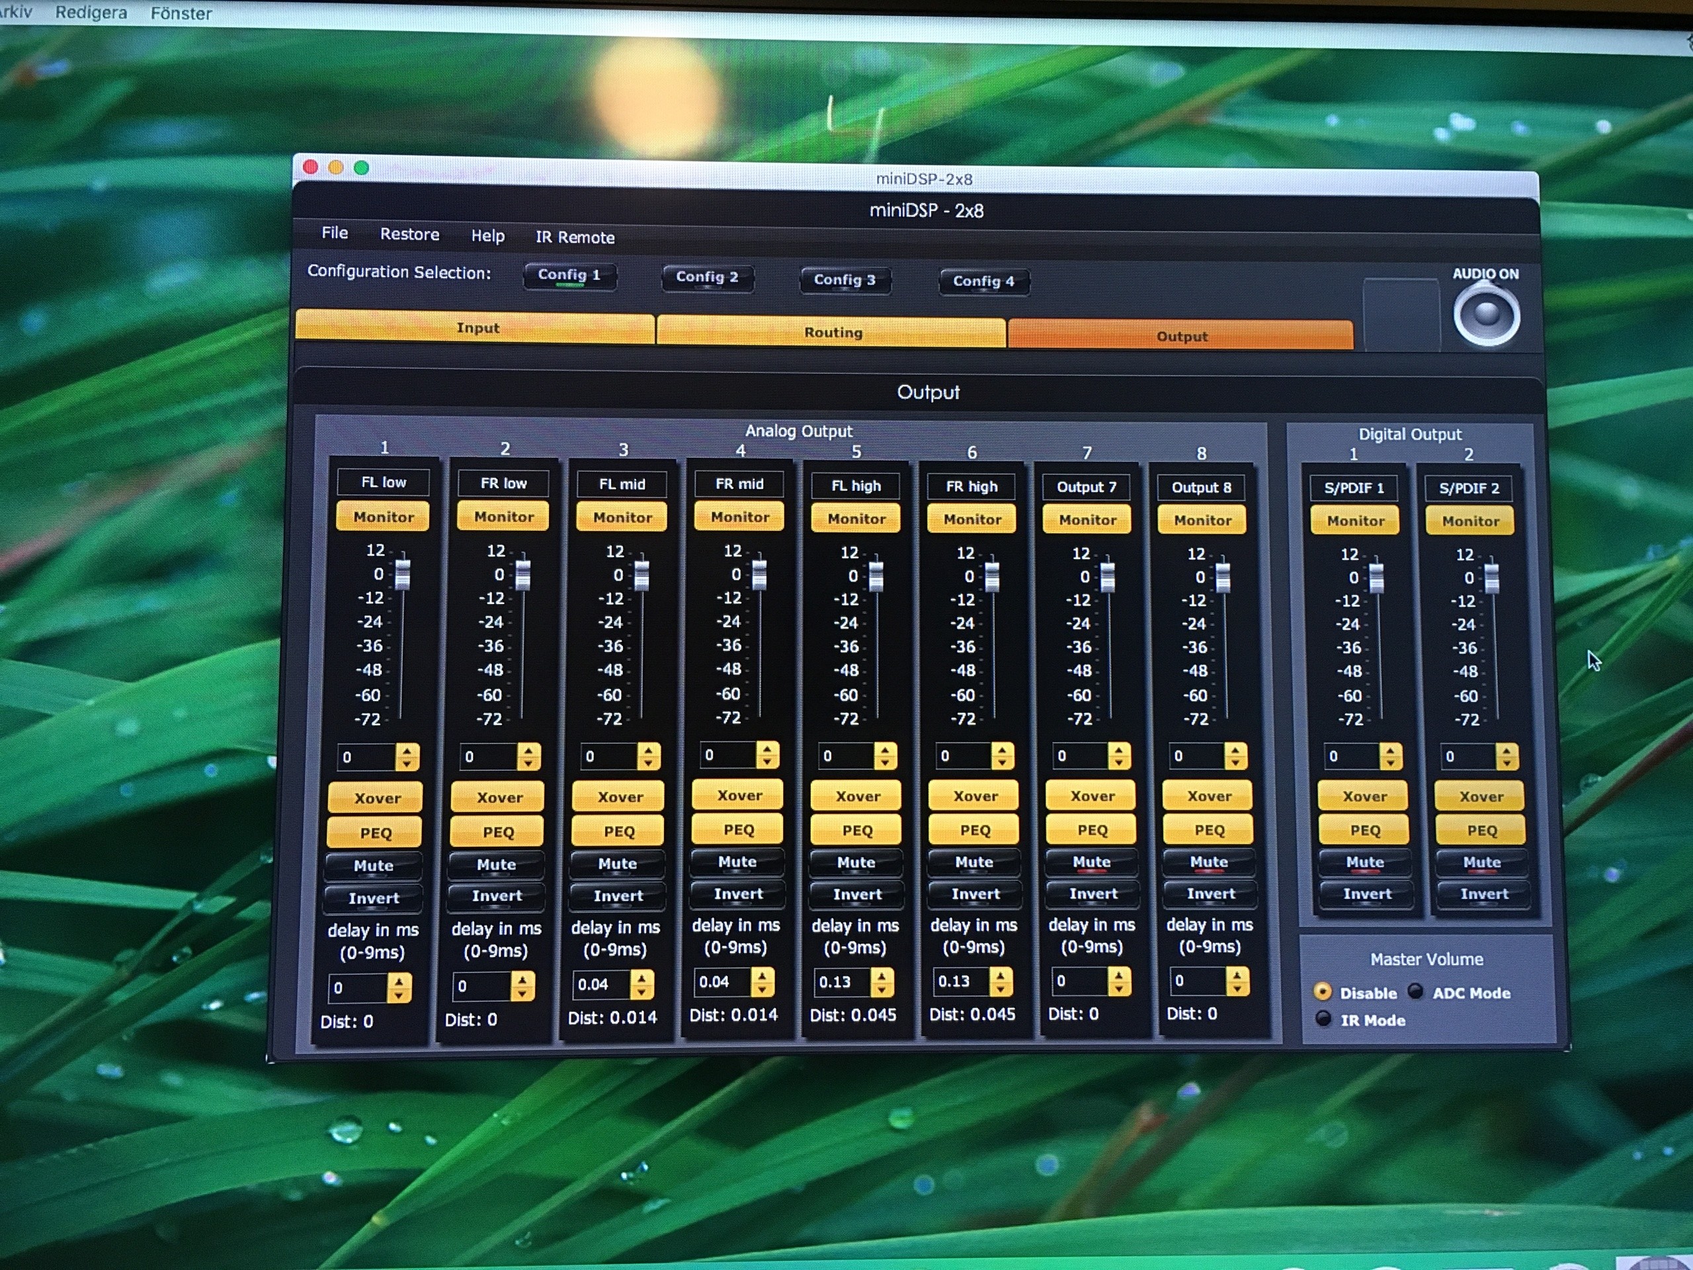Click the FR mid delay stepper arrows
This screenshot has width=1693, height=1270.
click(x=763, y=982)
